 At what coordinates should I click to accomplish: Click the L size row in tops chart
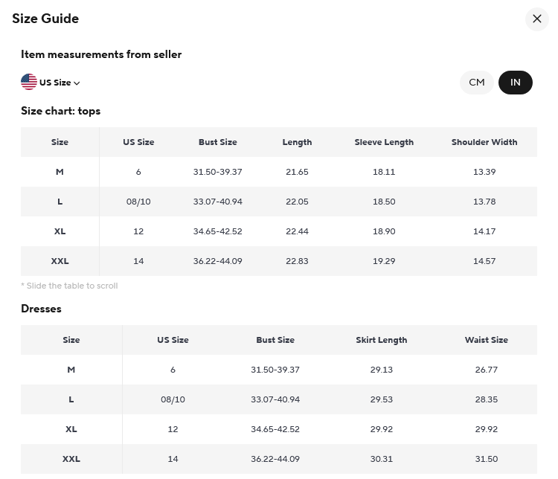tap(279, 202)
